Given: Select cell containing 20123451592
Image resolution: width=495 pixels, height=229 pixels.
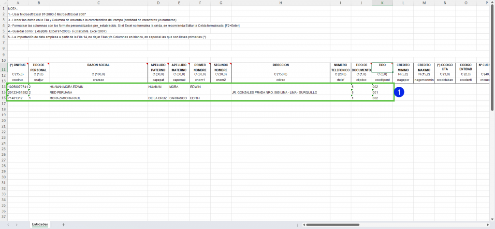Looking at the screenshot, I should click(18, 92).
